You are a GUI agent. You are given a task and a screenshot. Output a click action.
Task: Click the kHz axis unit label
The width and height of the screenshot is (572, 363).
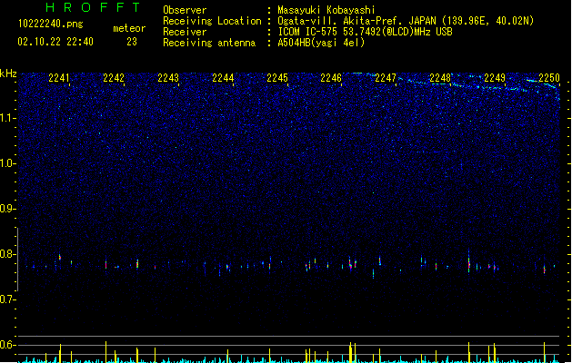point(8,74)
